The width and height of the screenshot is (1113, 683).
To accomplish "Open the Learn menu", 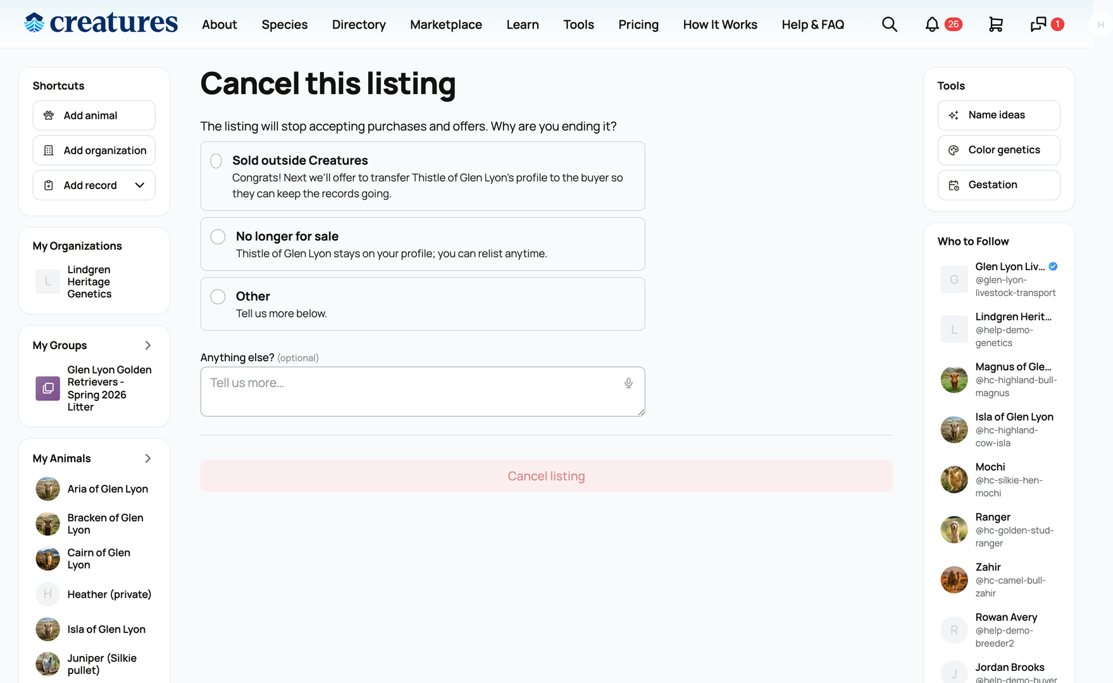I will click(523, 25).
